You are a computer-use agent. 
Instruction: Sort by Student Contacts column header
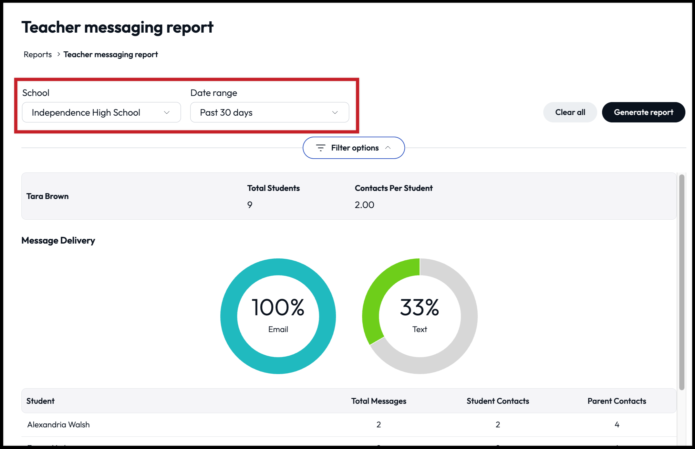pyautogui.click(x=497, y=401)
